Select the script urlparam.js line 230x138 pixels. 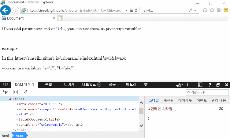point(50,125)
